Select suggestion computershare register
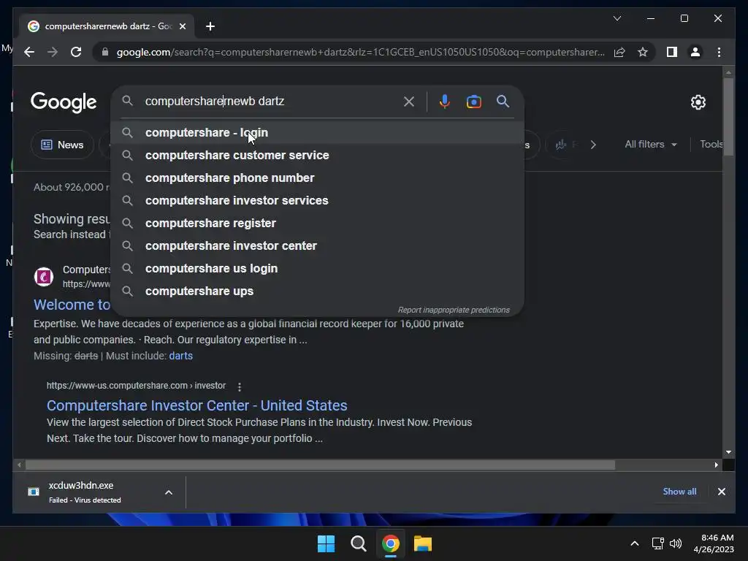The width and height of the screenshot is (748, 561). point(317,224)
